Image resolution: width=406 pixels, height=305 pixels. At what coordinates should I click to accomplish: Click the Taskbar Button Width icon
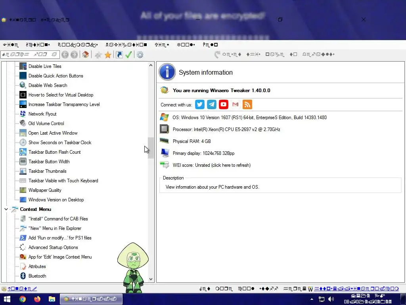(23, 162)
